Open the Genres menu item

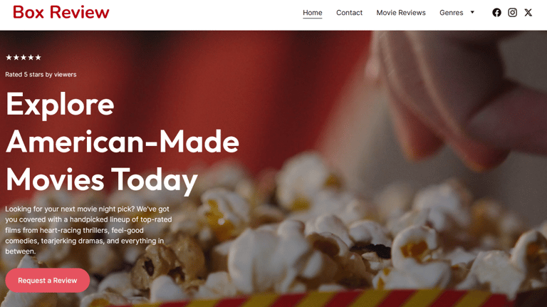pos(451,13)
